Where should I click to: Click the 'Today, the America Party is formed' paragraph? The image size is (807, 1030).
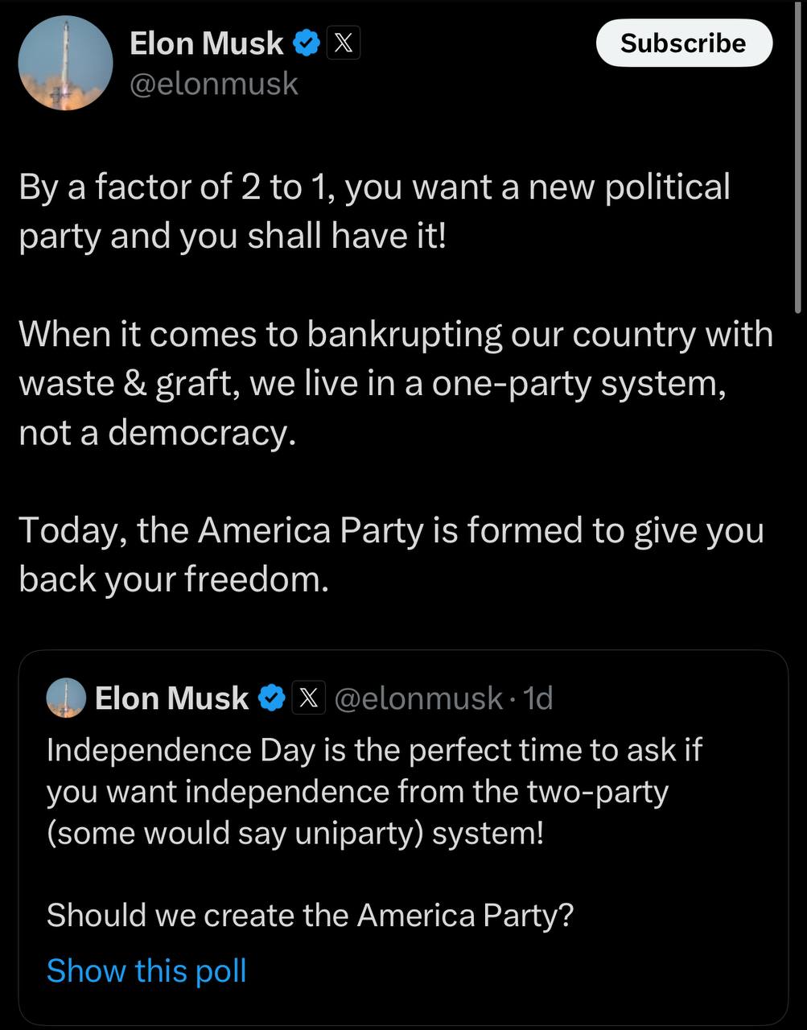tap(390, 554)
